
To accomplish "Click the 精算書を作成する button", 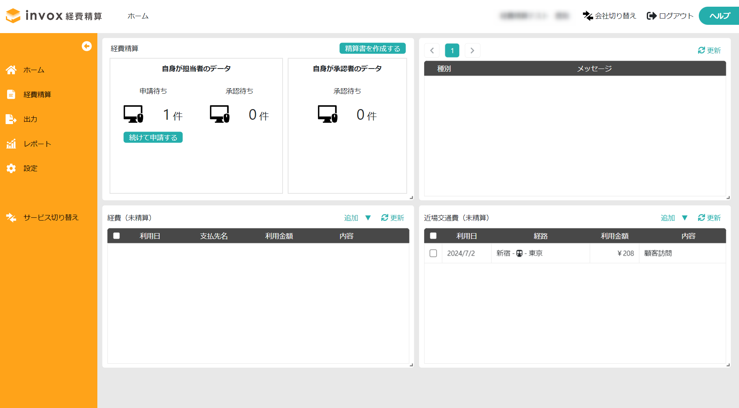I will (x=372, y=48).
